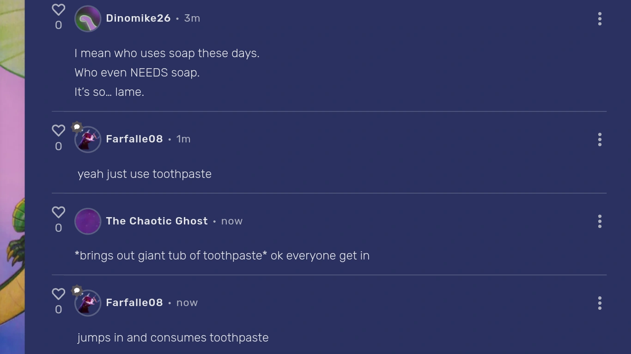
Task: Open options menu on Farfalle08's latest comment
Action: tap(600, 303)
